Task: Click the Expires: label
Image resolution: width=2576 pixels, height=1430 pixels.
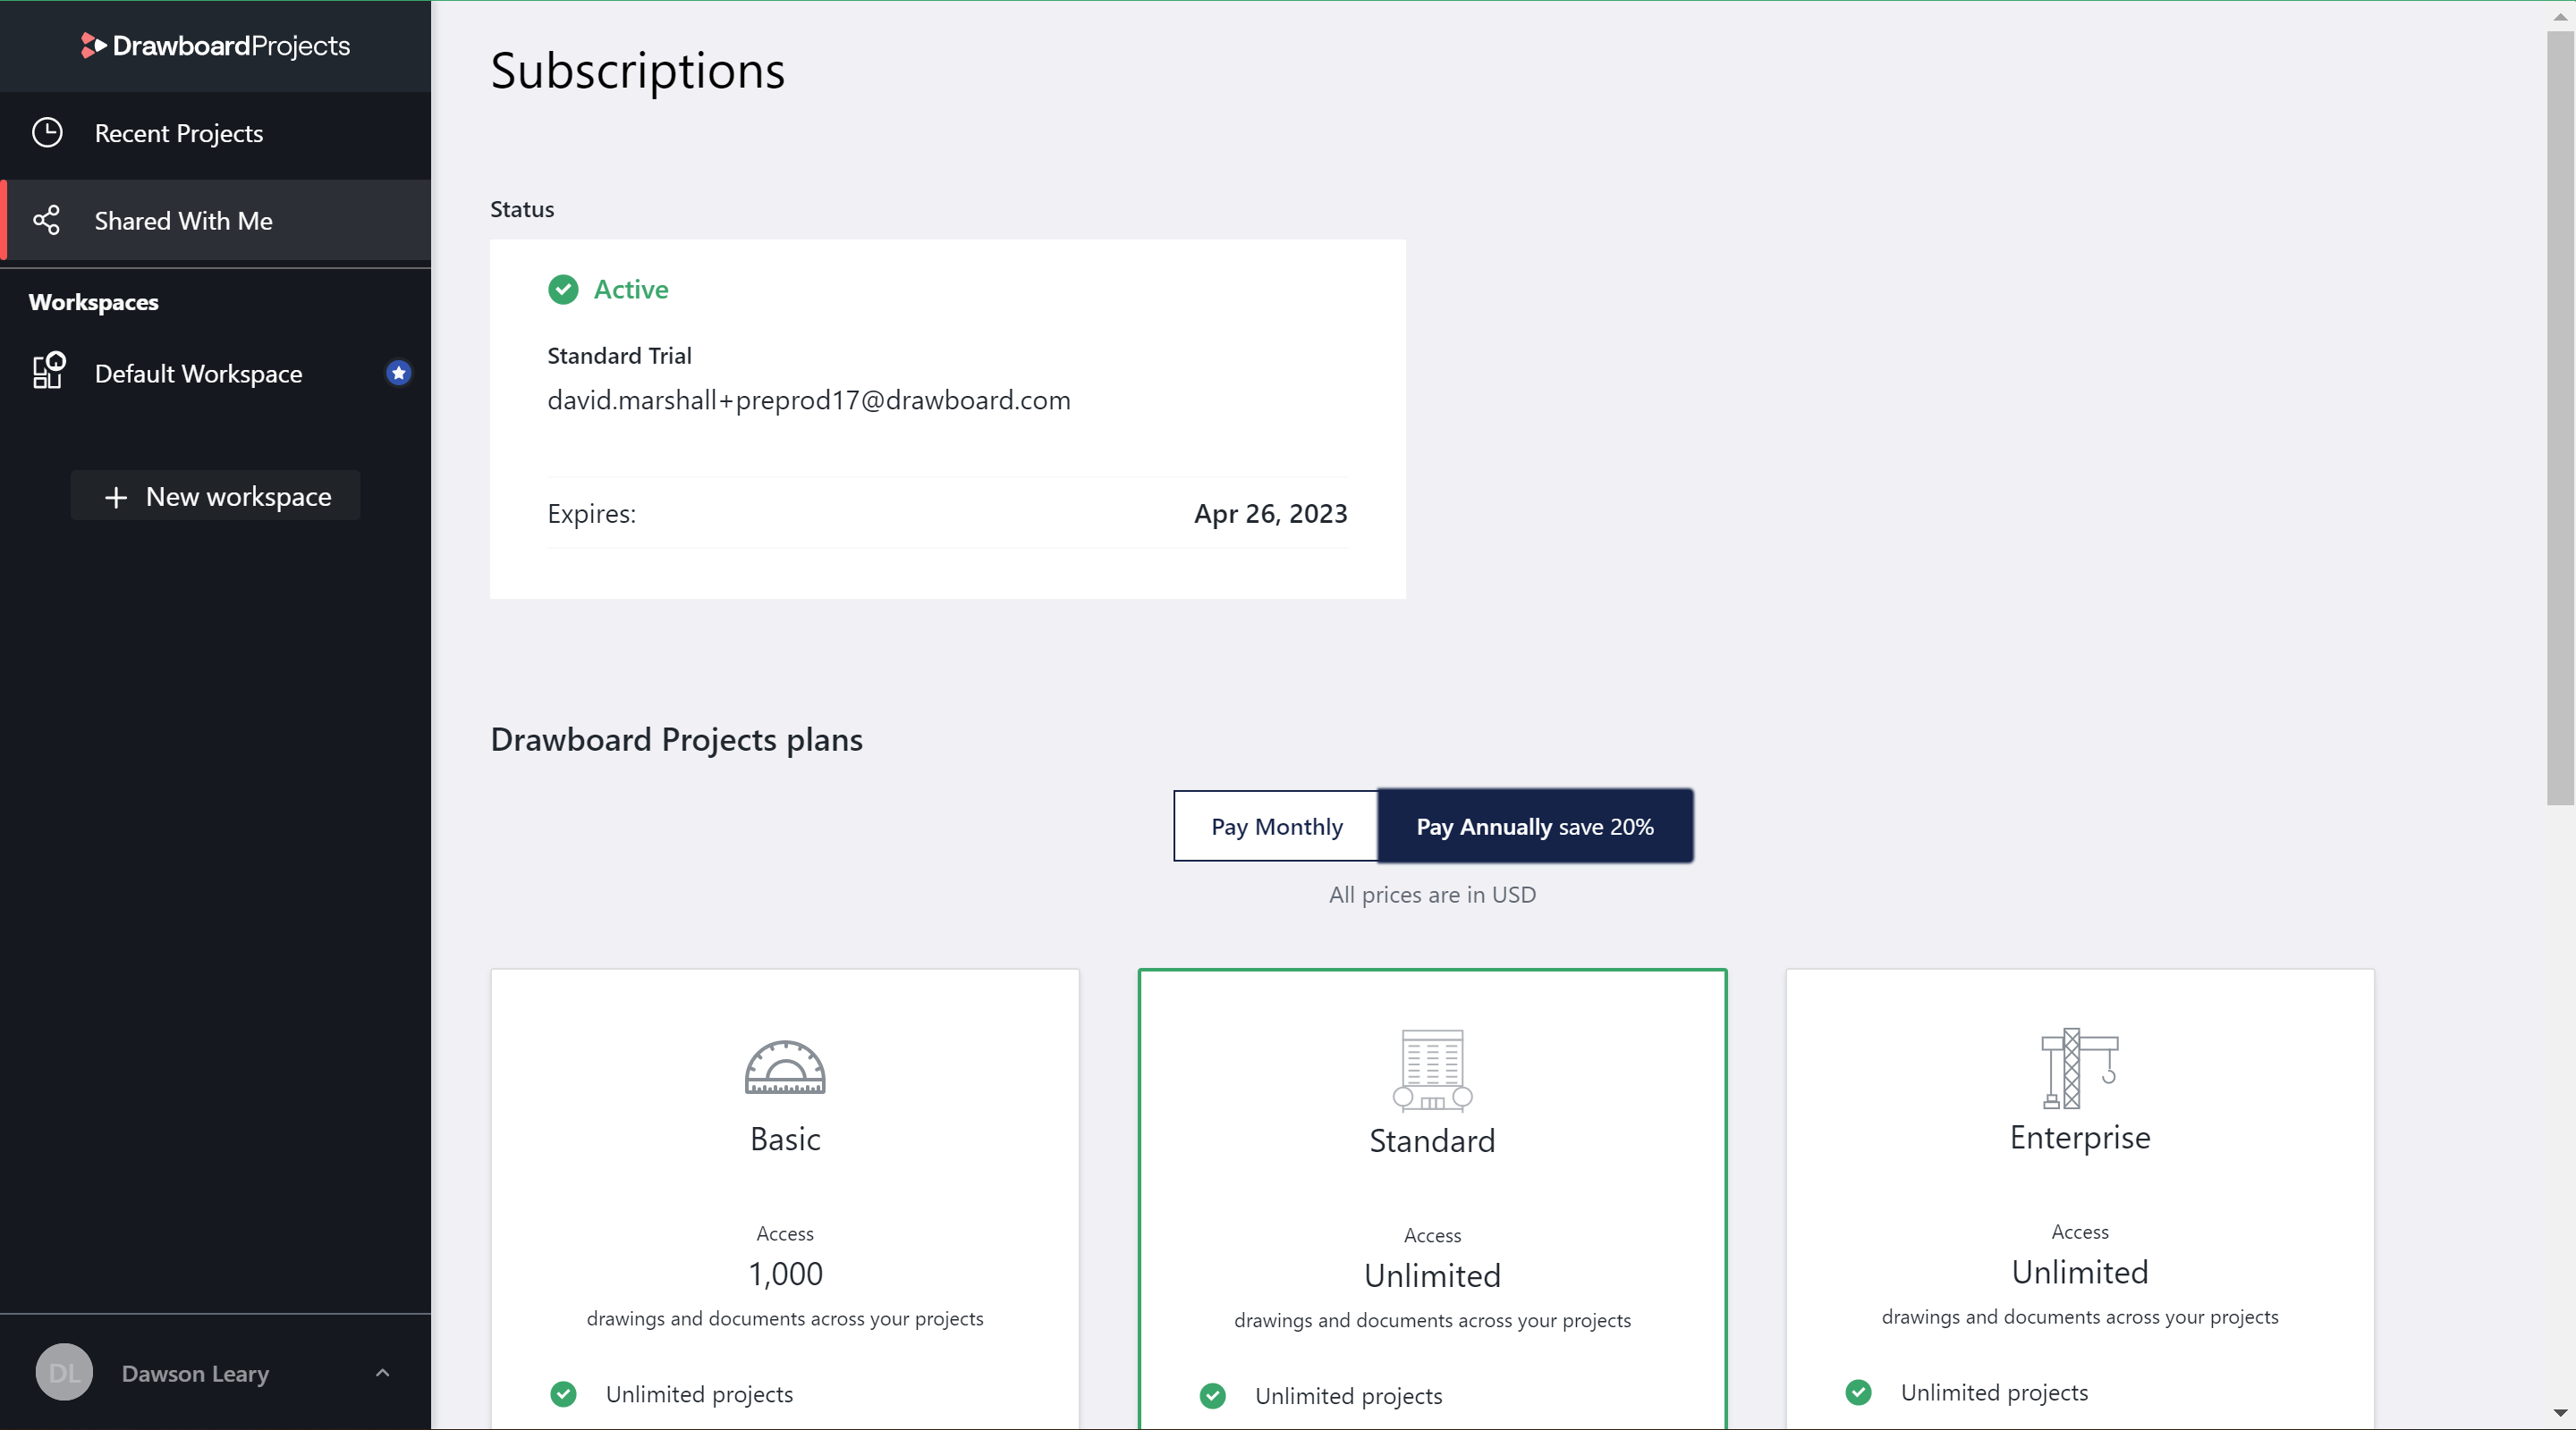Action: pos(591,514)
